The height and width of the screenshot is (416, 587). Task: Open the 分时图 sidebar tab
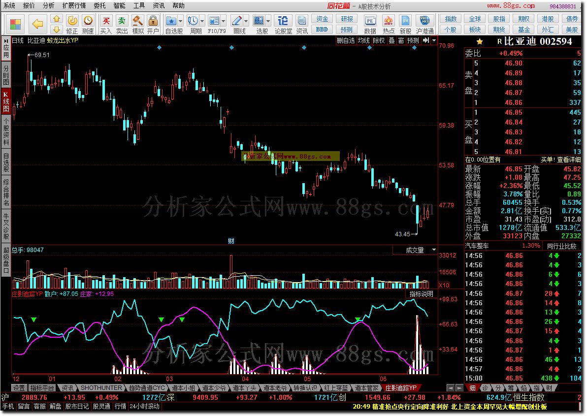6,75
